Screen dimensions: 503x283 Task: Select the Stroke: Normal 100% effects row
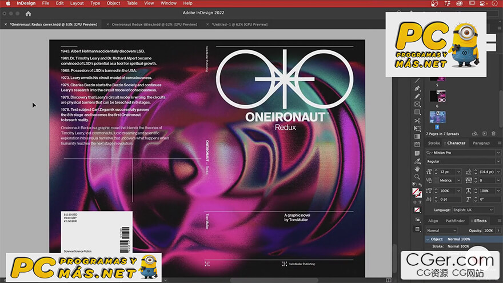(x=464, y=246)
